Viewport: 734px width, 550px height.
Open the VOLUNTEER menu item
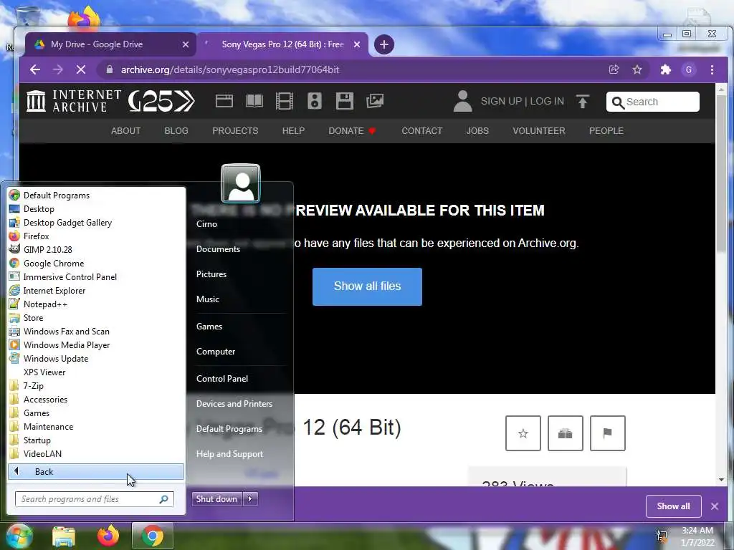pyautogui.click(x=539, y=131)
